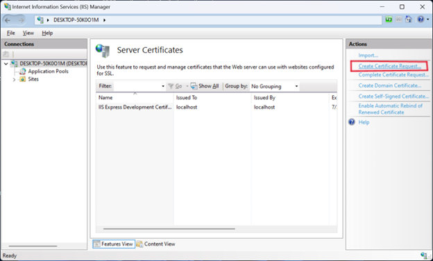Click the localhost cell under Issued By

264,107
